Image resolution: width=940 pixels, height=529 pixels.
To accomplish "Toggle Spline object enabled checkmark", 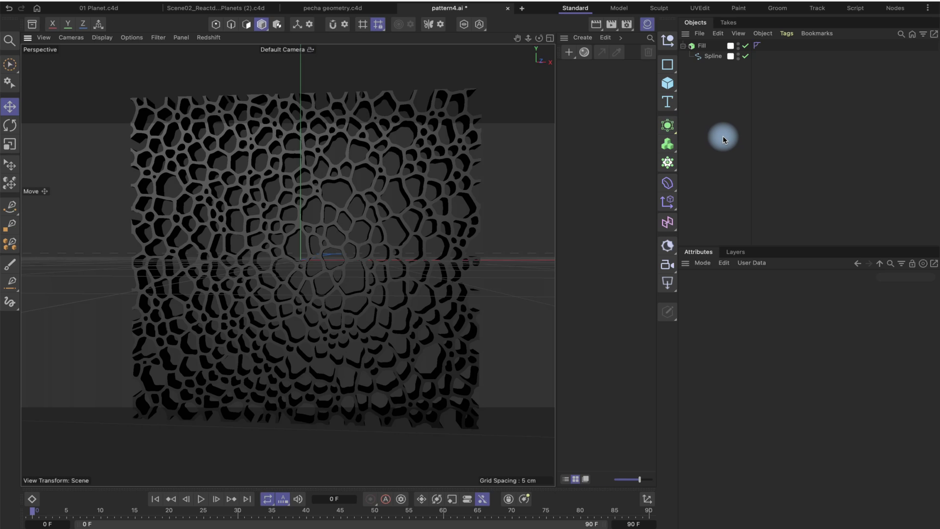I will pos(746,56).
